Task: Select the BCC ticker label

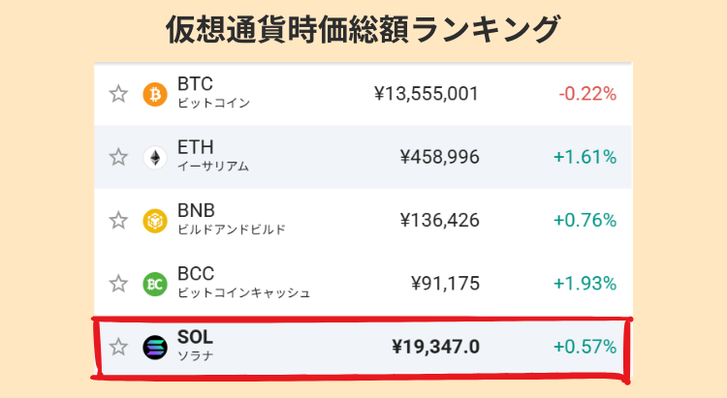Action: [x=196, y=274]
